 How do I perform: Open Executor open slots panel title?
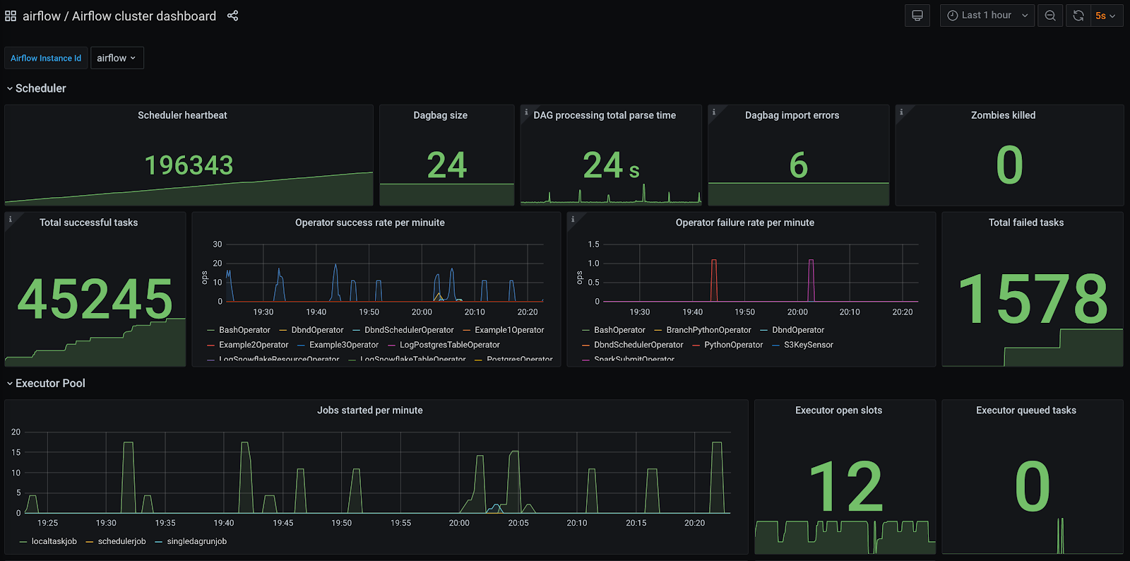(x=838, y=410)
